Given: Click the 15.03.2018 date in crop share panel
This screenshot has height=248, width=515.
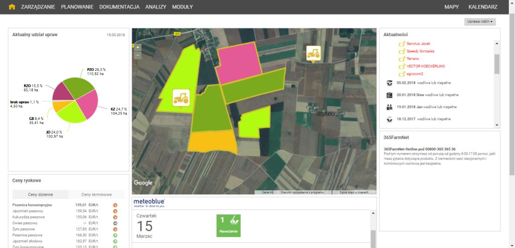Looking at the screenshot, I should pyautogui.click(x=116, y=35).
